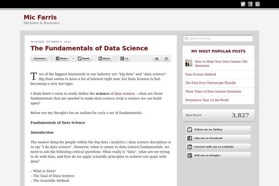Click the print post icon

pos(166,59)
